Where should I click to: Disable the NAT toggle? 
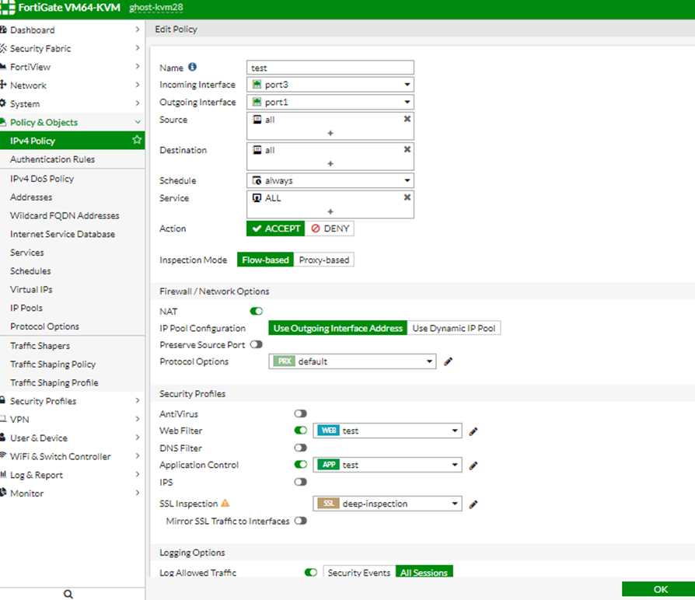click(x=257, y=312)
